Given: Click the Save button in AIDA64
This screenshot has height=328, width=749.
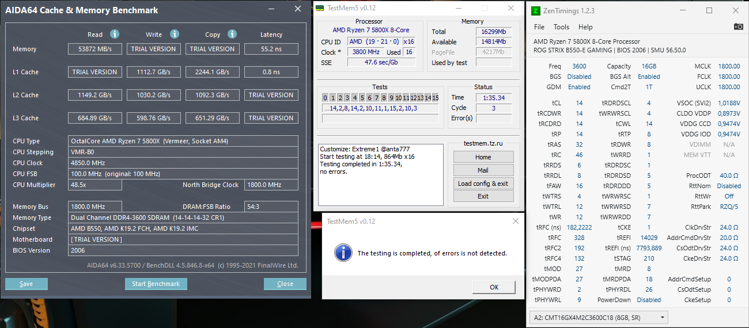Looking at the screenshot, I should point(27,284).
